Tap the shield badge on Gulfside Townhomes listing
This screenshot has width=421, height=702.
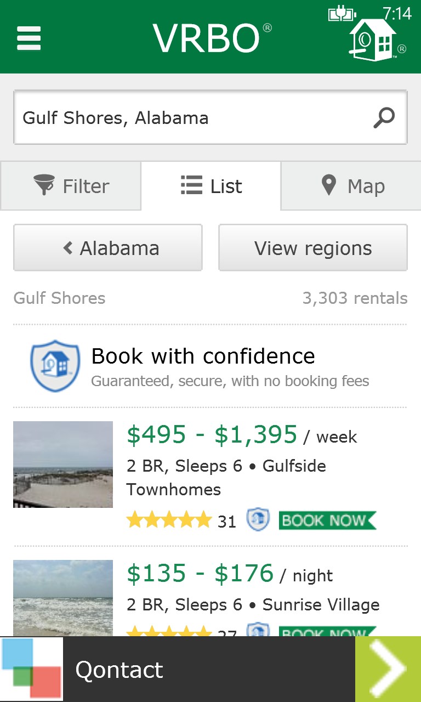[x=258, y=519]
